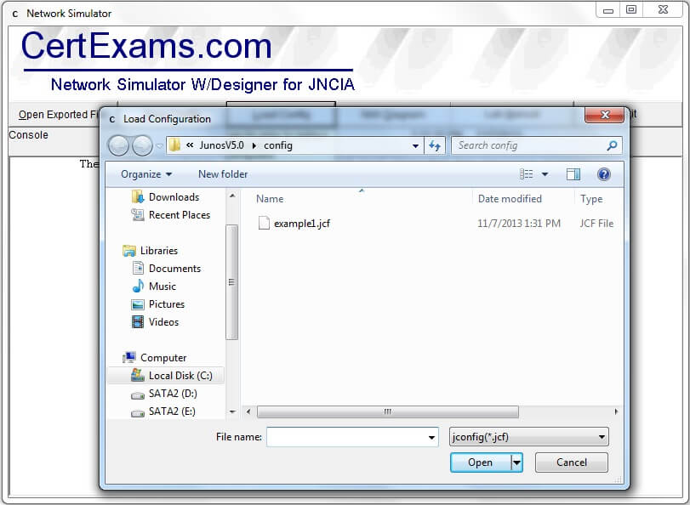This screenshot has width=690, height=505.
Task: Click the folder icon in the address bar
Action: coord(174,145)
